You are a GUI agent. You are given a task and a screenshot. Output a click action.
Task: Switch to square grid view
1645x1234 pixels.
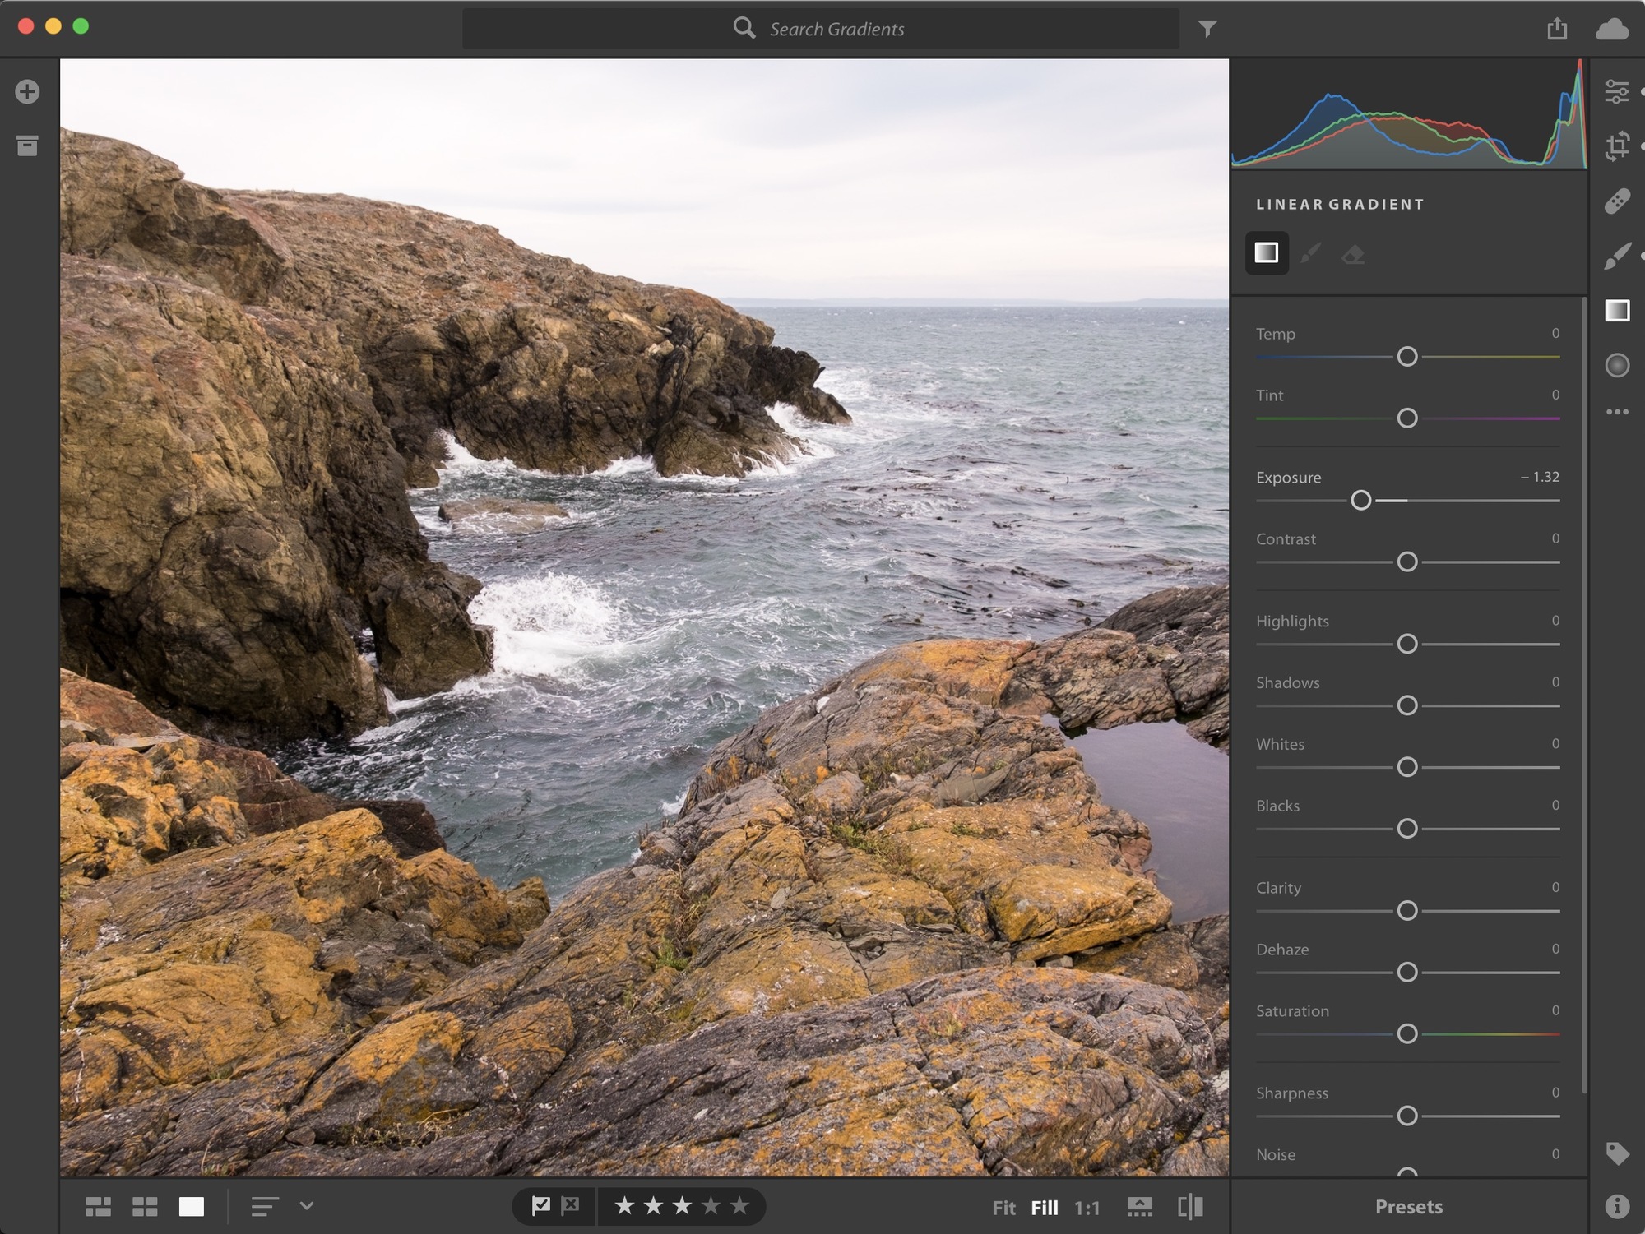click(145, 1206)
